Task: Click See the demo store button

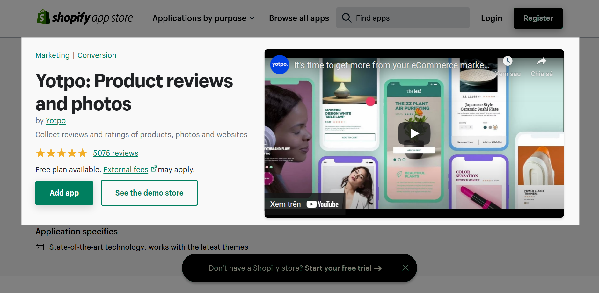Action: [x=149, y=193]
